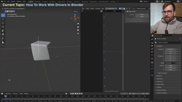Activate the Rotate tool
Image resolution: width=182 pixels, height=102 pixels.
(x=3, y=27)
